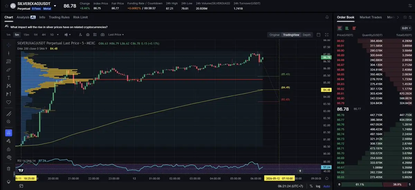The width and height of the screenshot is (415, 190).
Task: Open the Analysis AI tab
Action: coord(26,17)
